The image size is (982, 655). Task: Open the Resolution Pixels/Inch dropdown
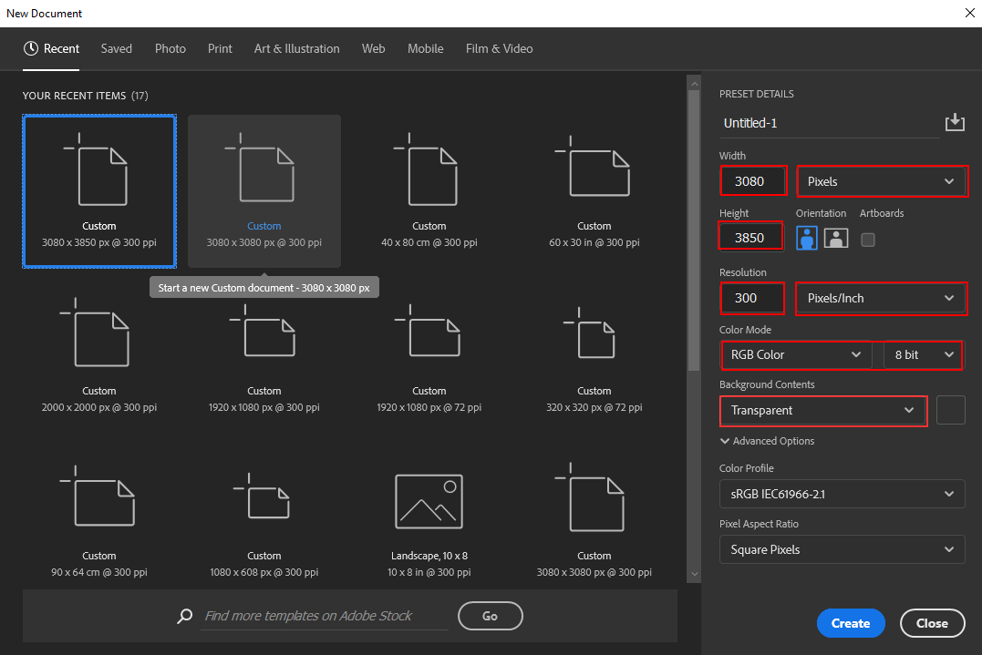tap(880, 298)
